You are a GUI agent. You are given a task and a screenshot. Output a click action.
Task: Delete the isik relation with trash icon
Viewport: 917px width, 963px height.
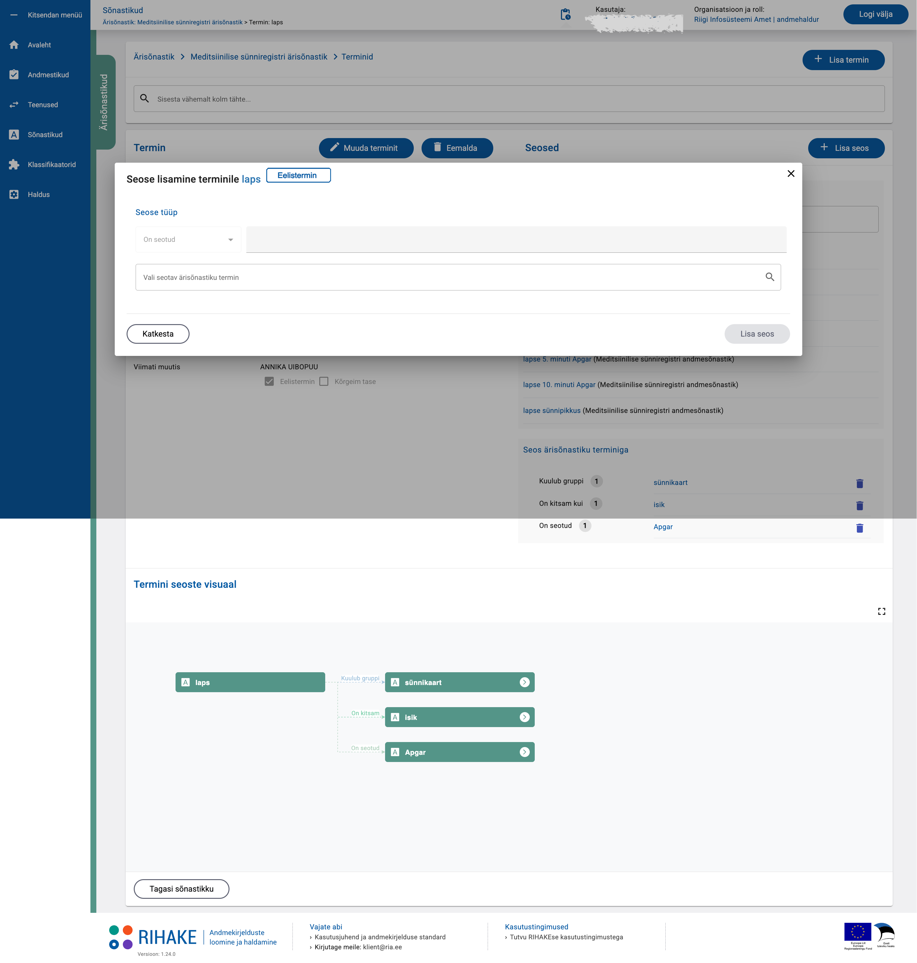(859, 505)
